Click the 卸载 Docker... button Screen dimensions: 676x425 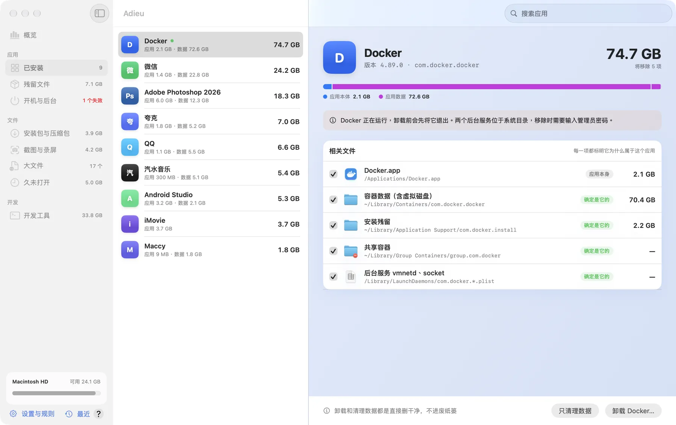coord(633,411)
